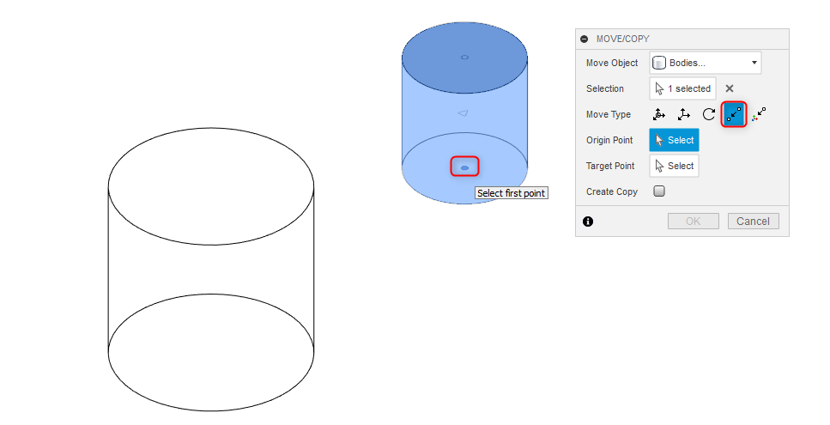This screenshot has width=830, height=425.
Task: Click the triangle marker on blue cylinder side
Action: point(463,112)
